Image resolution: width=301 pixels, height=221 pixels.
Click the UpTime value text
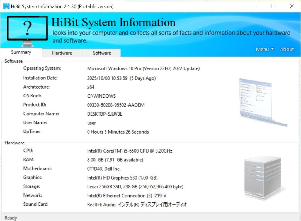[x=118, y=132]
